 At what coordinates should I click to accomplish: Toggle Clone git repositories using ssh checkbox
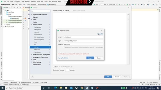(x=54, y=67)
